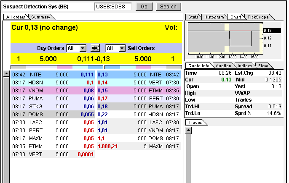
Task: Click the Search button
Action: pyautogui.click(x=168, y=7)
